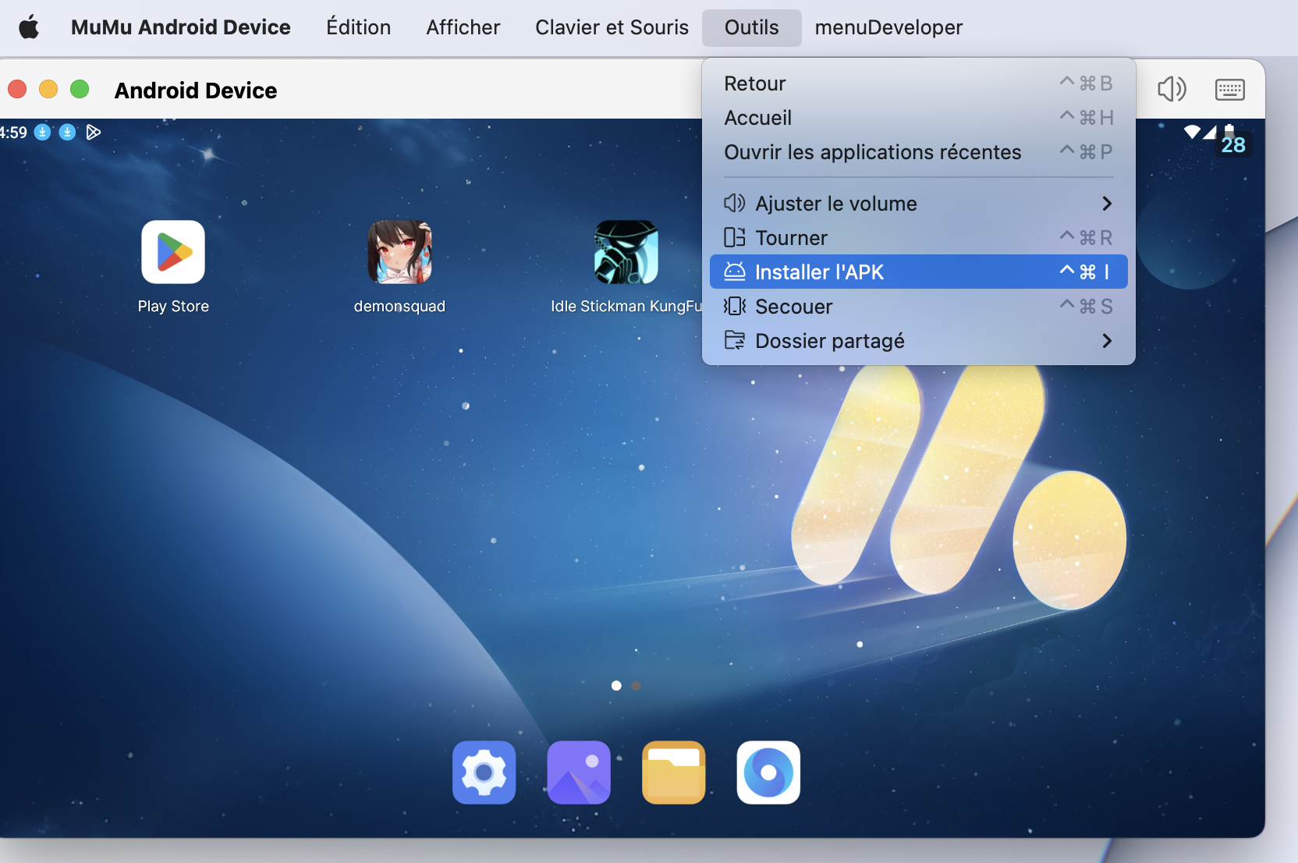Open Idle Stickman KungFu app
The width and height of the screenshot is (1298, 863).
click(626, 252)
